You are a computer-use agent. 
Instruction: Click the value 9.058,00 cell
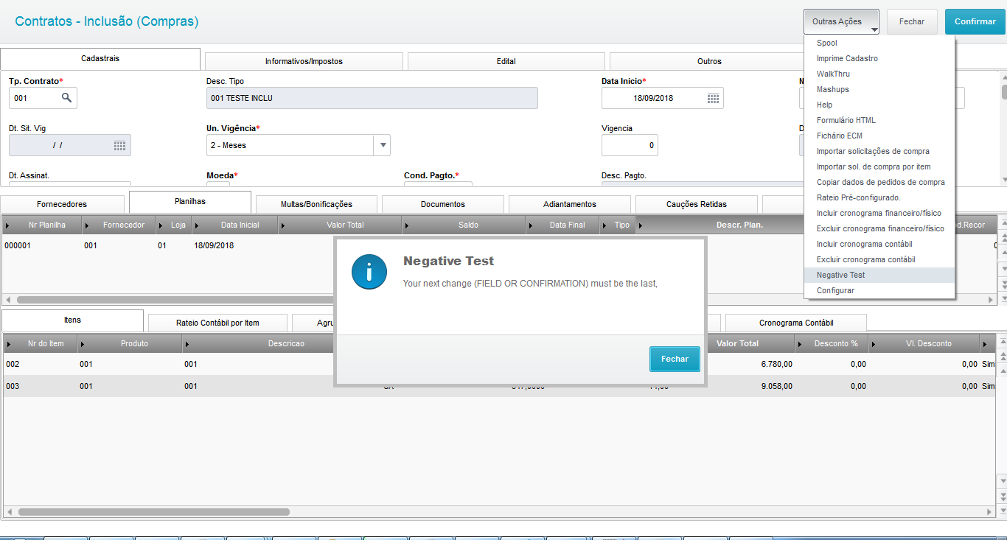(777, 386)
